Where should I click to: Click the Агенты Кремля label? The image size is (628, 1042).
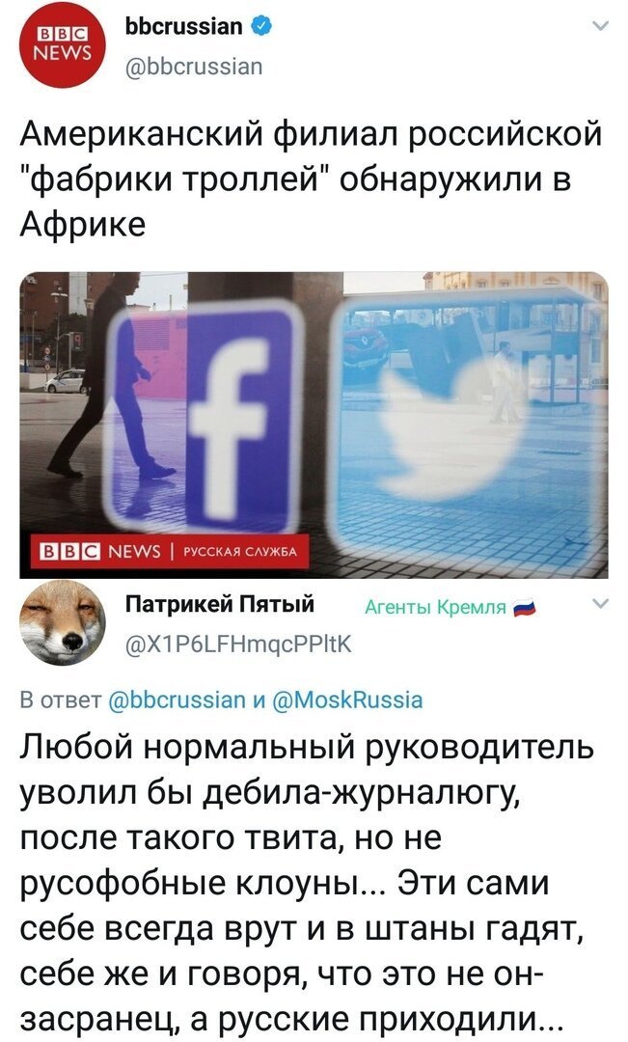click(435, 607)
